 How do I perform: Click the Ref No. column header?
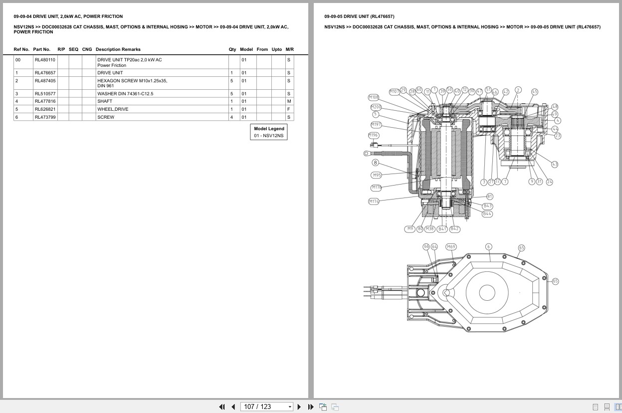(x=21, y=49)
